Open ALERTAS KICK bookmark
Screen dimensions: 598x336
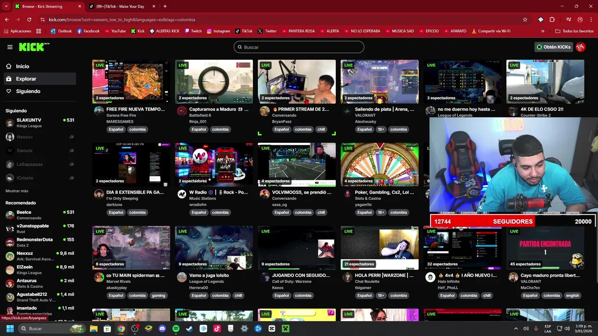click(x=164, y=31)
